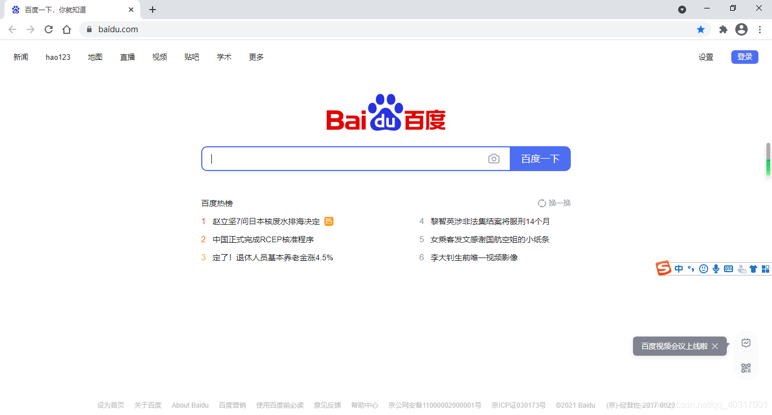Toggle Sogou punctuation mode icon
The width and height of the screenshot is (772, 415).
click(691, 269)
